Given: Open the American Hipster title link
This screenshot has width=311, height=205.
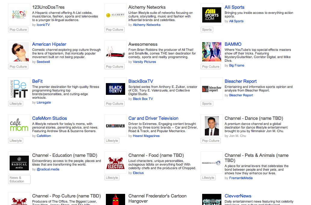Looking at the screenshot, I should pos(49,44).
